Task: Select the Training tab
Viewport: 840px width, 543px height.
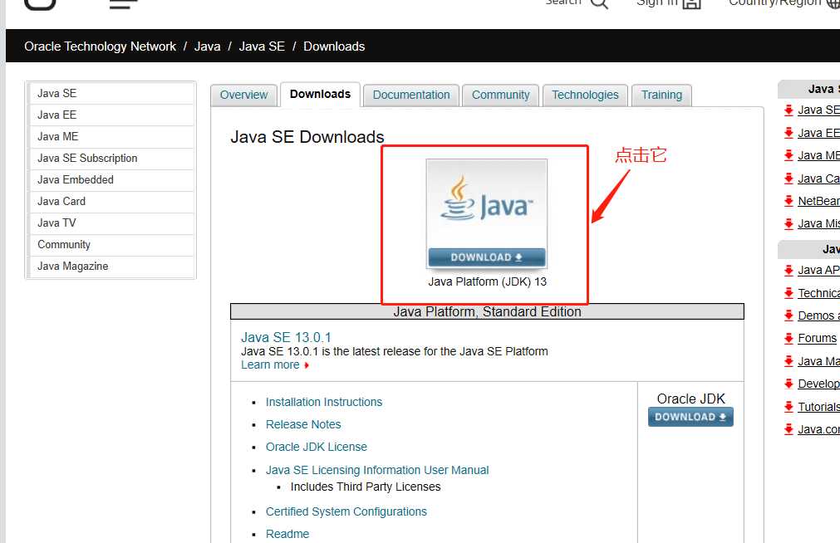Action: 661,95
